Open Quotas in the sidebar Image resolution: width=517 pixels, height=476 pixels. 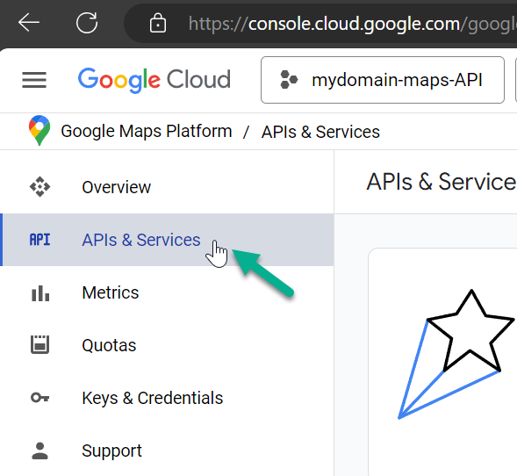pos(167,345)
